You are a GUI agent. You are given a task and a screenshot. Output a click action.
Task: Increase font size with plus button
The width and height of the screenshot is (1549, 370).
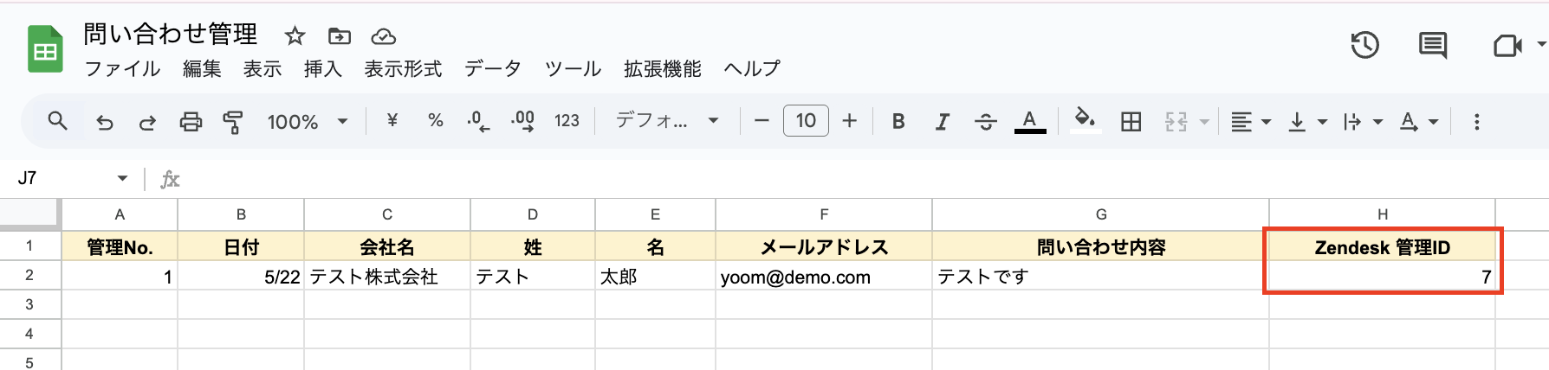(850, 121)
